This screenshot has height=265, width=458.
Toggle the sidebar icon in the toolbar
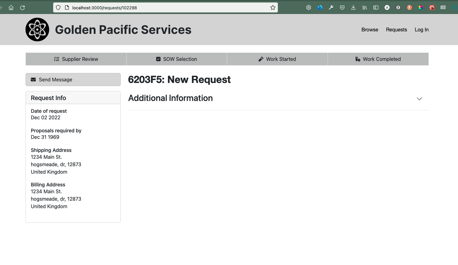376,7
